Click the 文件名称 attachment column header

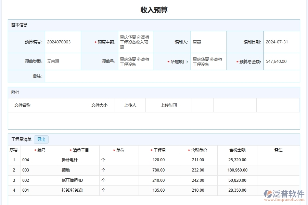[22, 105]
